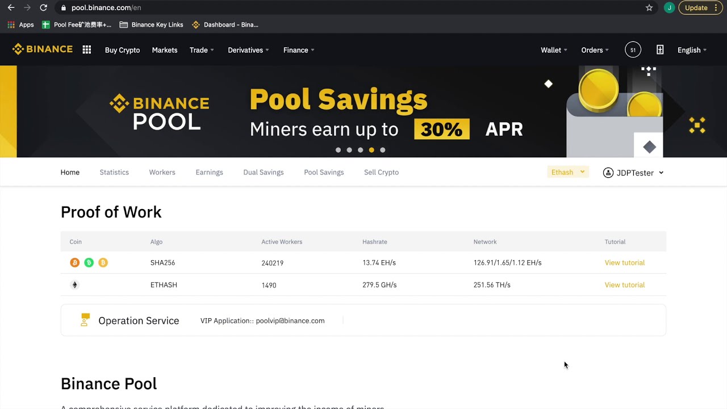This screenshot has height=409, width=727.
Task: Switch to the first banner carousel dot
Action: tap(339, 150)
